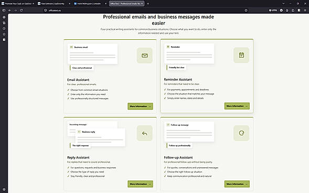Open the VPN button in the toolbar
309x193 pixels.
[273, 10]
